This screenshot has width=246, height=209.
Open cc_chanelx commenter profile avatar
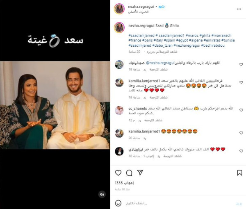(119, 110)
